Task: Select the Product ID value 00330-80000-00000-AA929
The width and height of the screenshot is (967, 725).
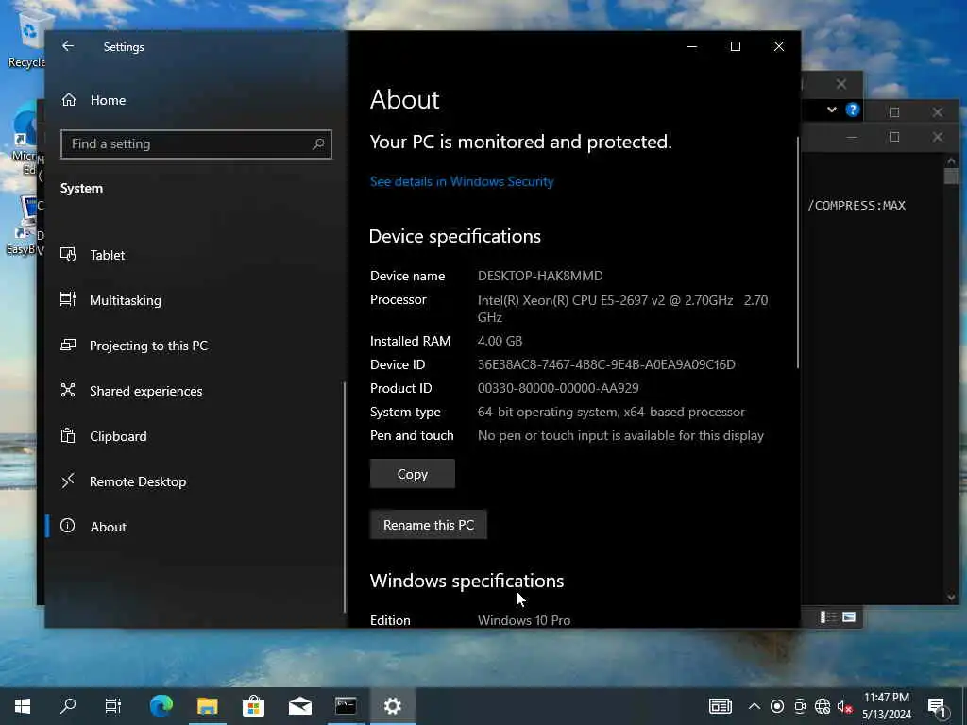Action: coord(558,388)
